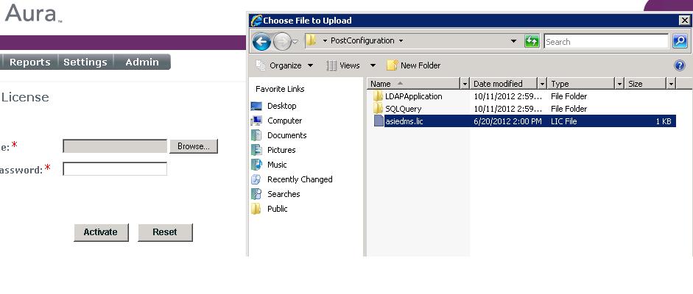Open the LDAPApplication folder

tap(413, 96)
